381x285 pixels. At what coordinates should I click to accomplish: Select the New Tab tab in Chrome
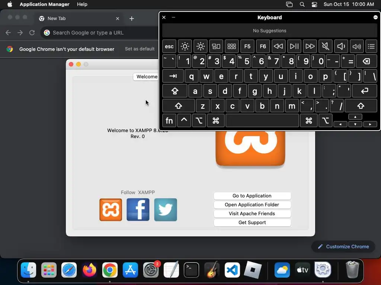79,19
